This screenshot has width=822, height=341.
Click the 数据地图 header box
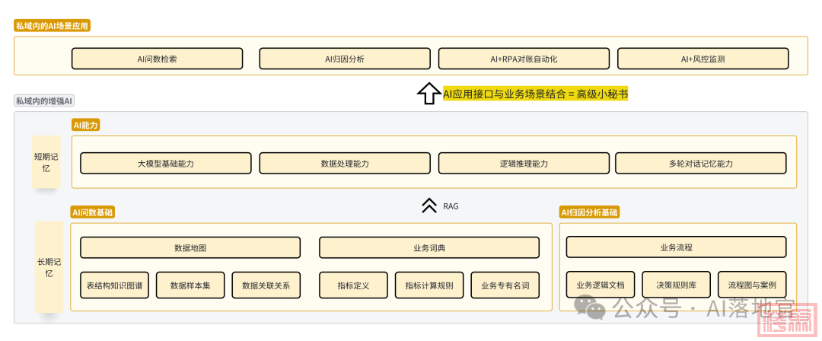pos(190,247)
